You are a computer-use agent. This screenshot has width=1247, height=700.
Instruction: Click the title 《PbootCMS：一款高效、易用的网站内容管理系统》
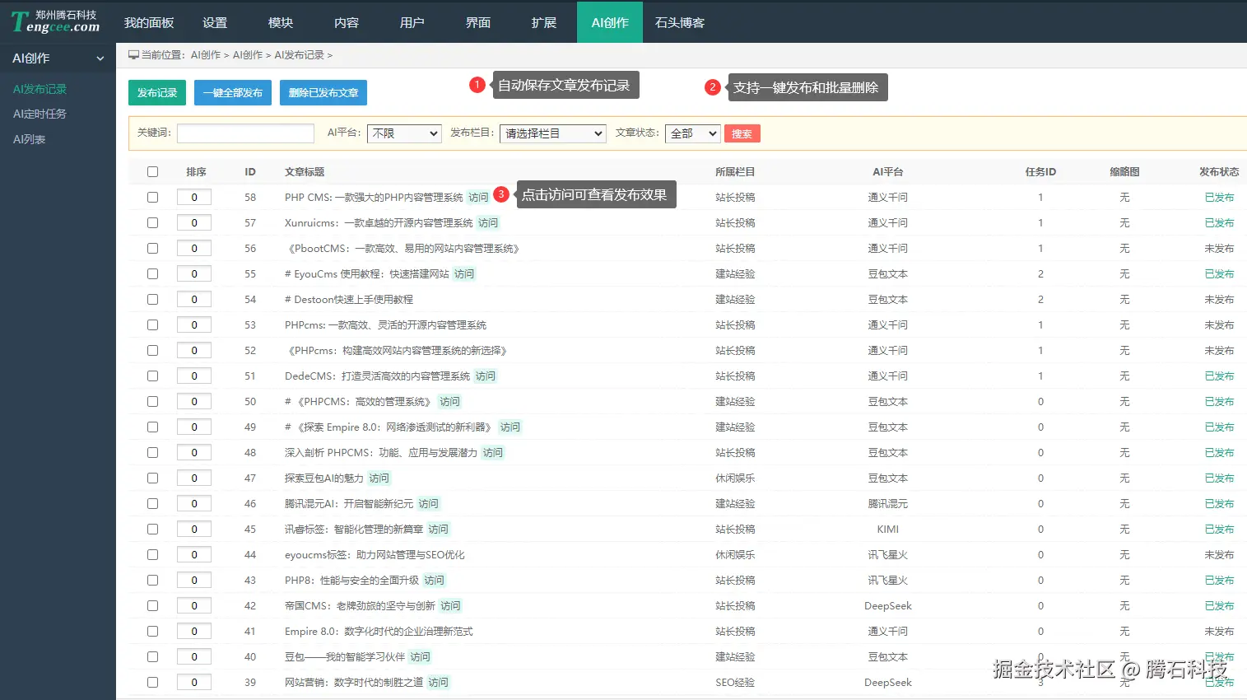coord(402,249)
